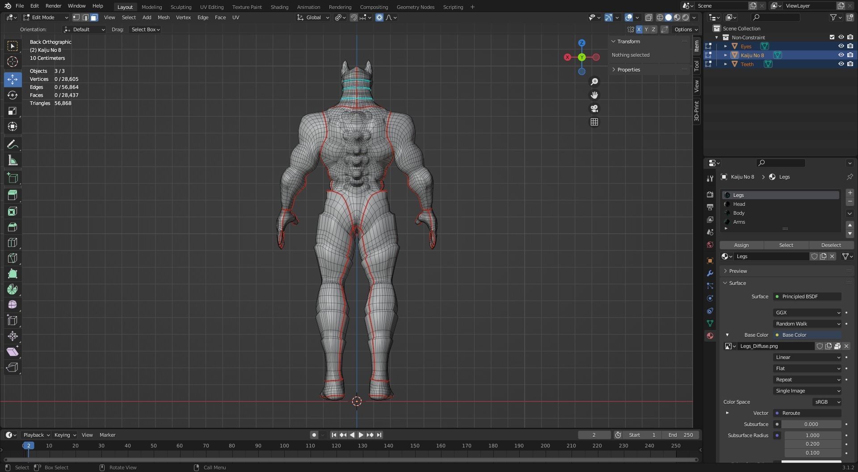
Task: Switch orthographic/perspective grid icon
Action: 594,122
